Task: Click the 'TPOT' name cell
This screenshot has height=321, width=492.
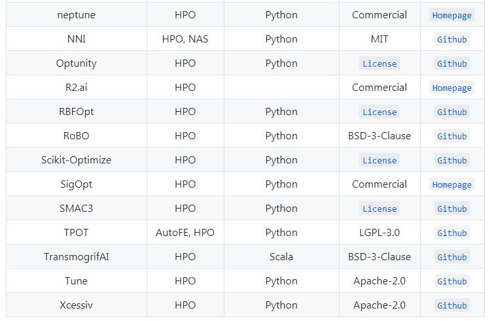Action: tap(77, 232)
